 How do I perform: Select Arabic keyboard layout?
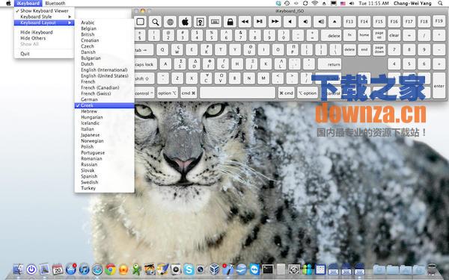pyautogui.click(x=104, y=22)
